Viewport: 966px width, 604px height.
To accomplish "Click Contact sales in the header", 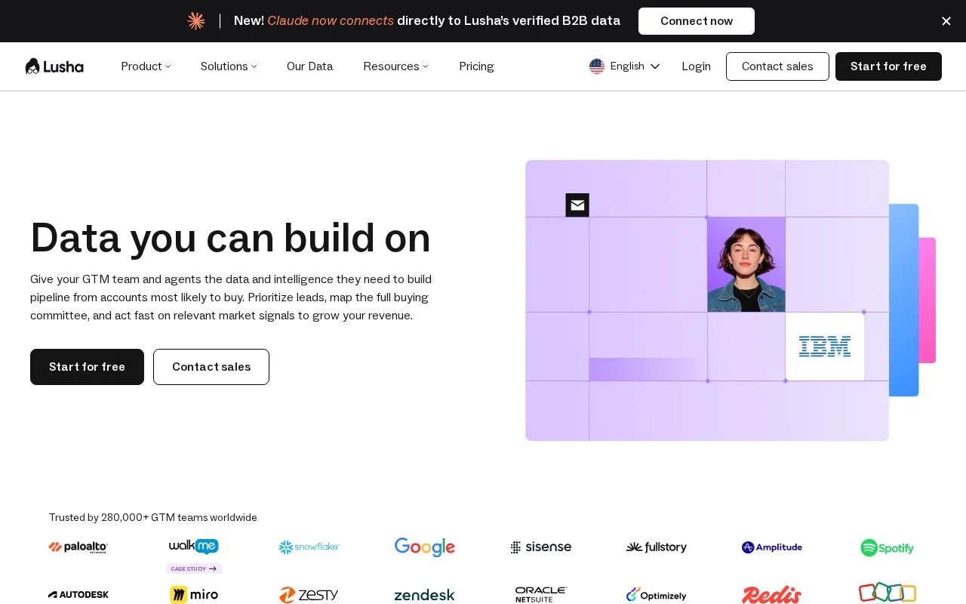I will [x=777, y=66].
